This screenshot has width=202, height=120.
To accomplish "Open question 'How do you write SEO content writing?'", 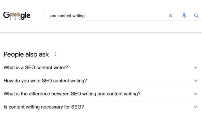I will point(45,81).
